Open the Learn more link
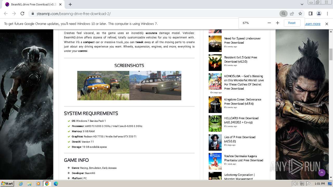Image resolution: width=333 pixels, height=187 pixels. click(313, 24)
